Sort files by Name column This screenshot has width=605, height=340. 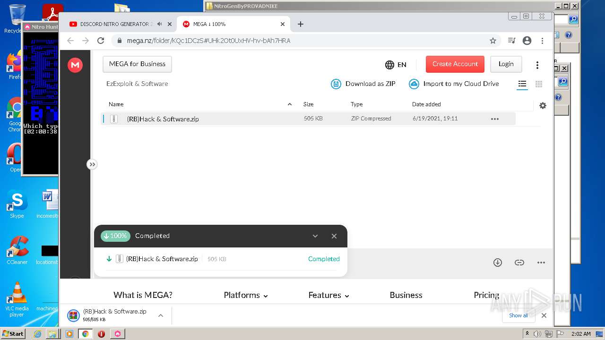coord(116,104)
